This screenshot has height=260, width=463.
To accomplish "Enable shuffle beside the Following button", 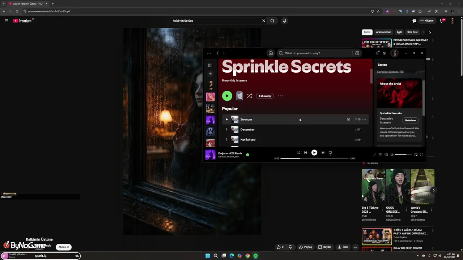I will pos(250,96).
